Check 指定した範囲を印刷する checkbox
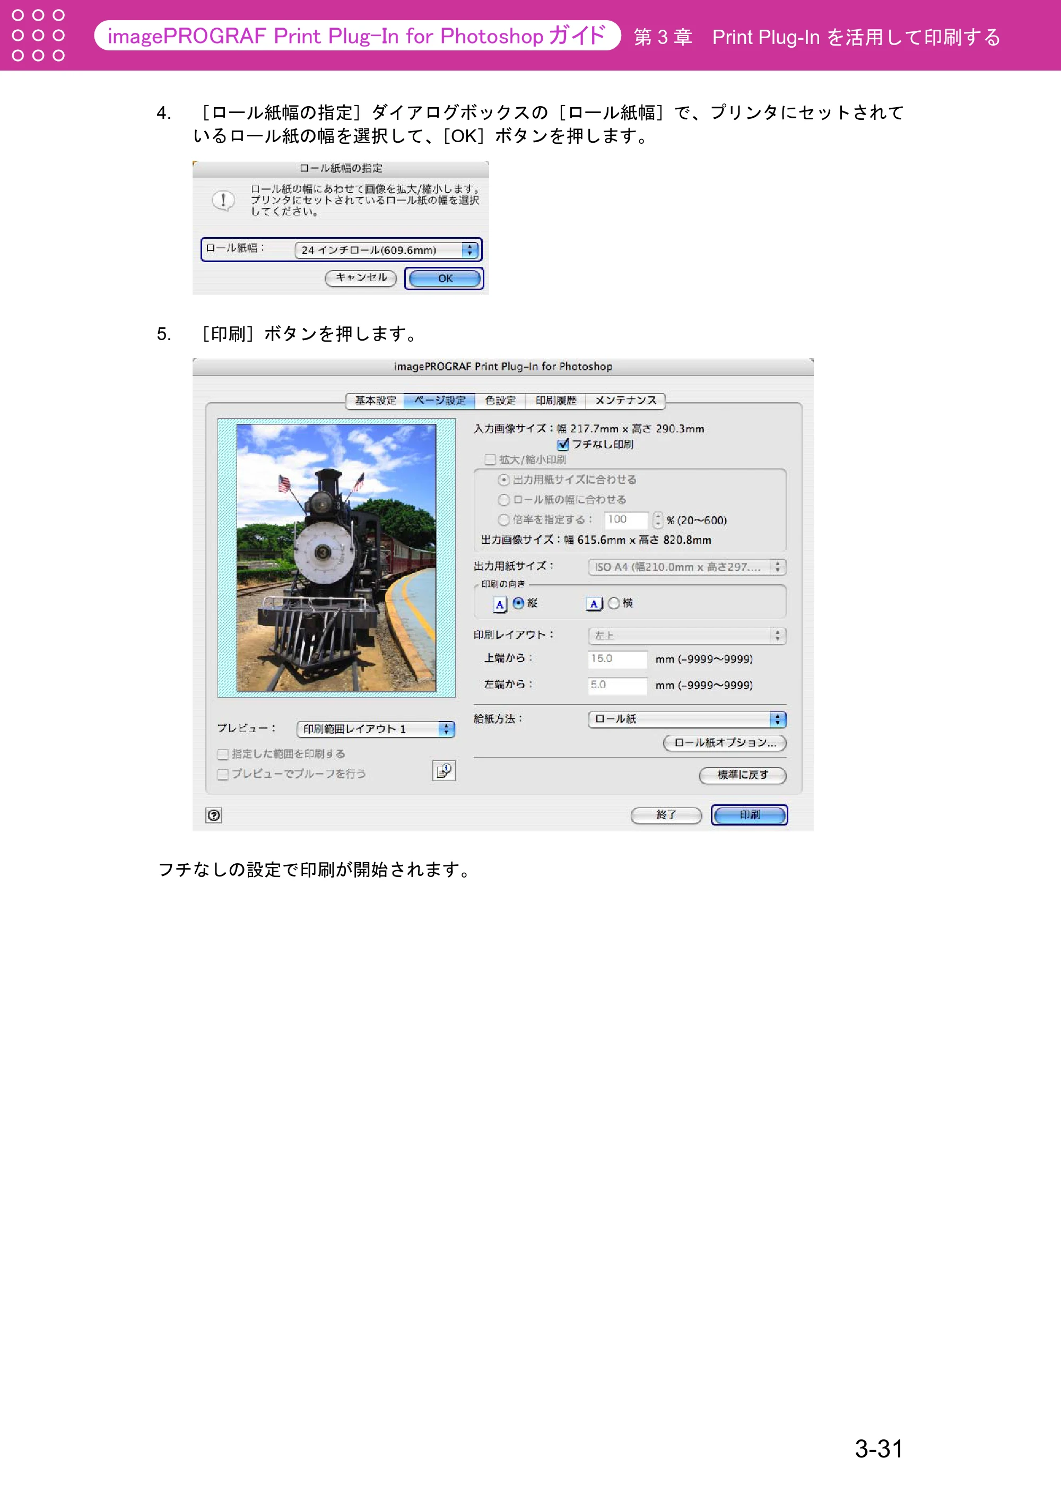The height and width of the screenshot is (1502, 1061). tap(223, 754)
